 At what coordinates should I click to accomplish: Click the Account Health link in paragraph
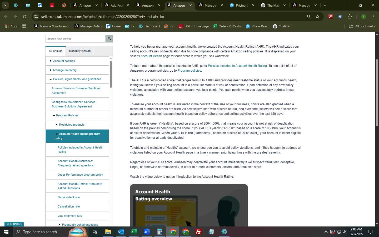[x=151, y=56]
